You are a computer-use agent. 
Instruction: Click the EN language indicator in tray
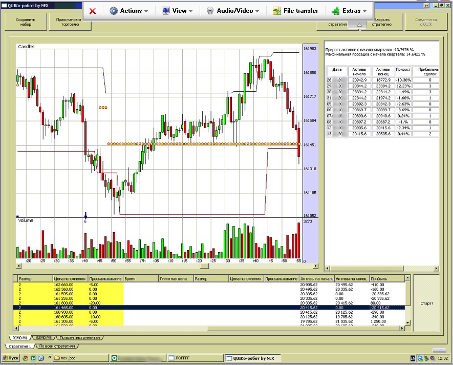click(x=413, y=358)
